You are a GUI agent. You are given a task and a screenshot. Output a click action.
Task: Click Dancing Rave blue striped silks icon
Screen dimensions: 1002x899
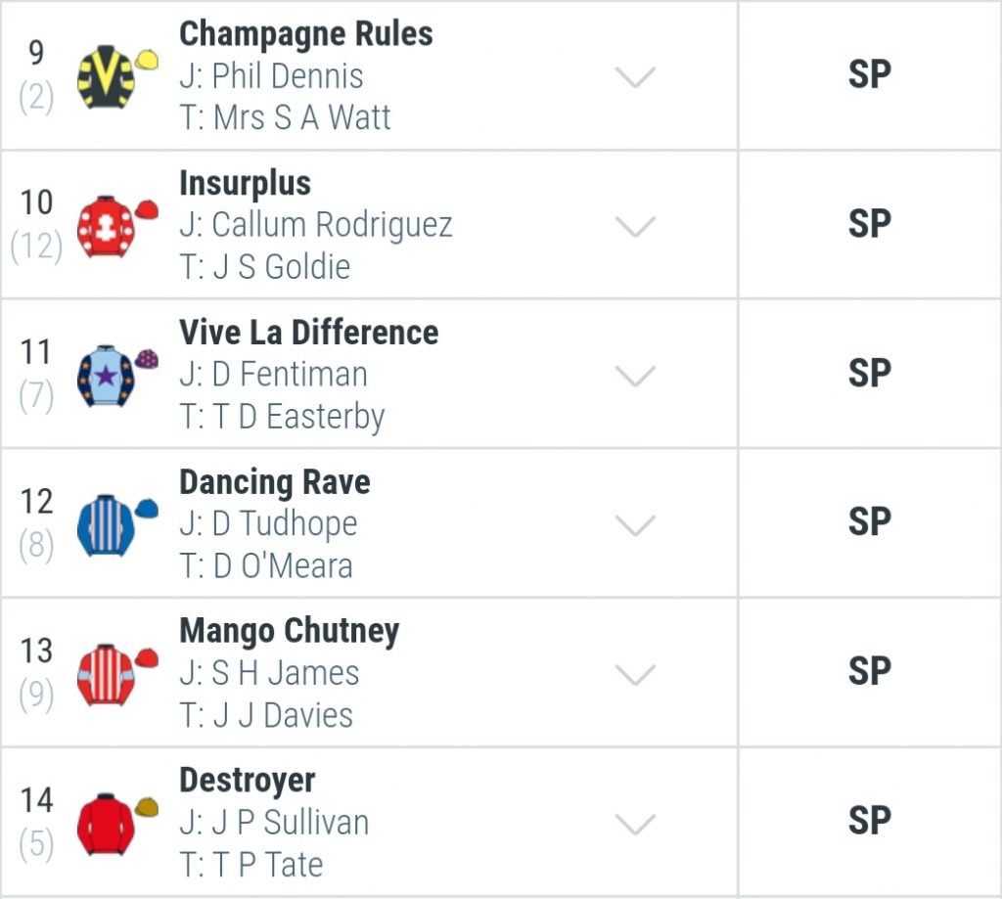117,525
